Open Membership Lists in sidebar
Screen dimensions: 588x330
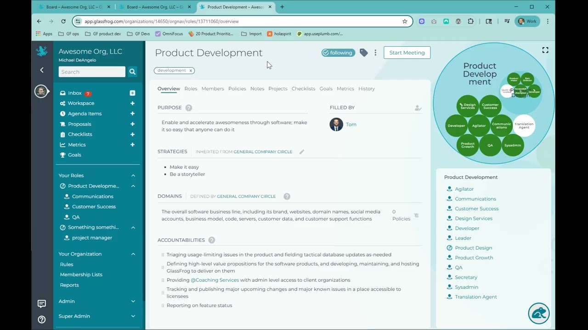[81, 275]
